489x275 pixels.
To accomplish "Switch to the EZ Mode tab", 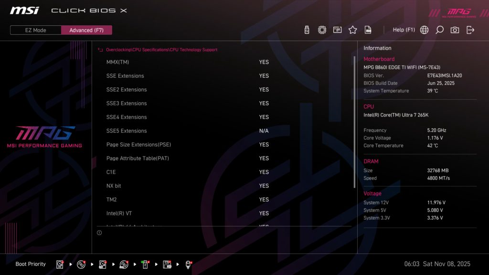I will point(35,30).
